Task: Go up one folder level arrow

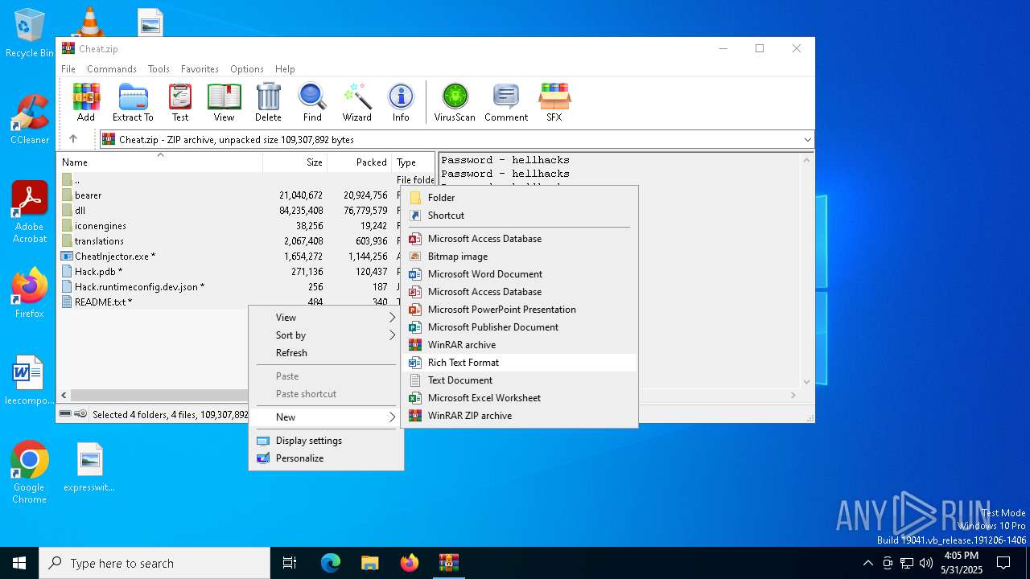Action: (x=73, y=139)
